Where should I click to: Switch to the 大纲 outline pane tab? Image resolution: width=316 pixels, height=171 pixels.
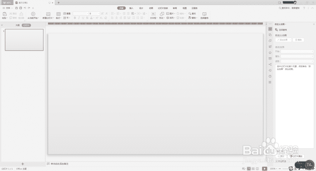pos(17,25)
